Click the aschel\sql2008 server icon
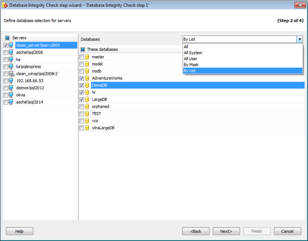This screenshot has width=308, height=241. tap(11, 52)
